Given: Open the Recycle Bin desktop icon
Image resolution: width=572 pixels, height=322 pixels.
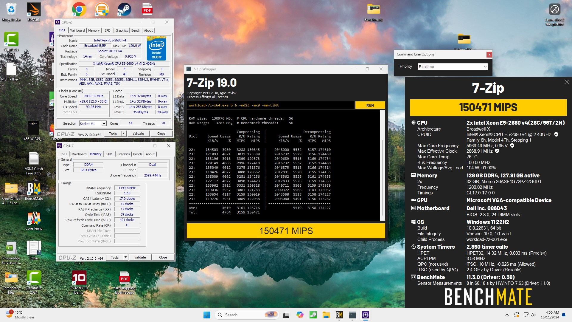Looking at the screenshot, I should click(11, 12).
